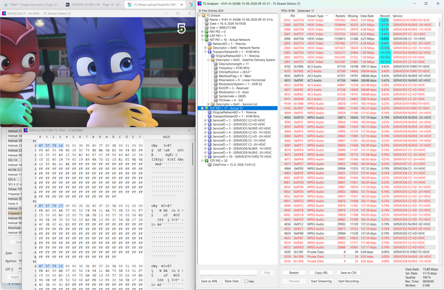Click the ServiceID = 10 FORD TV node icon
The image size is (444, 290).
point(210,157)
